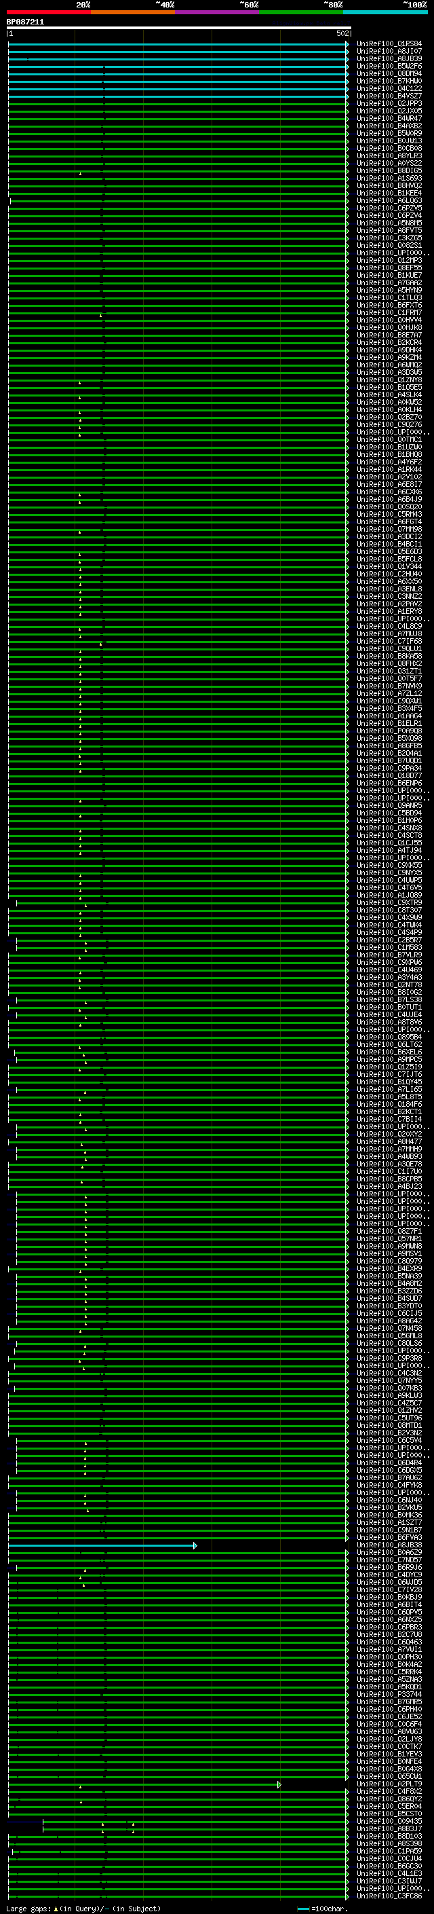Viewport: 434px width, 1914px height.
Task: Select the label UniRef100_A6LQ63
Action: tap(389, 200)
